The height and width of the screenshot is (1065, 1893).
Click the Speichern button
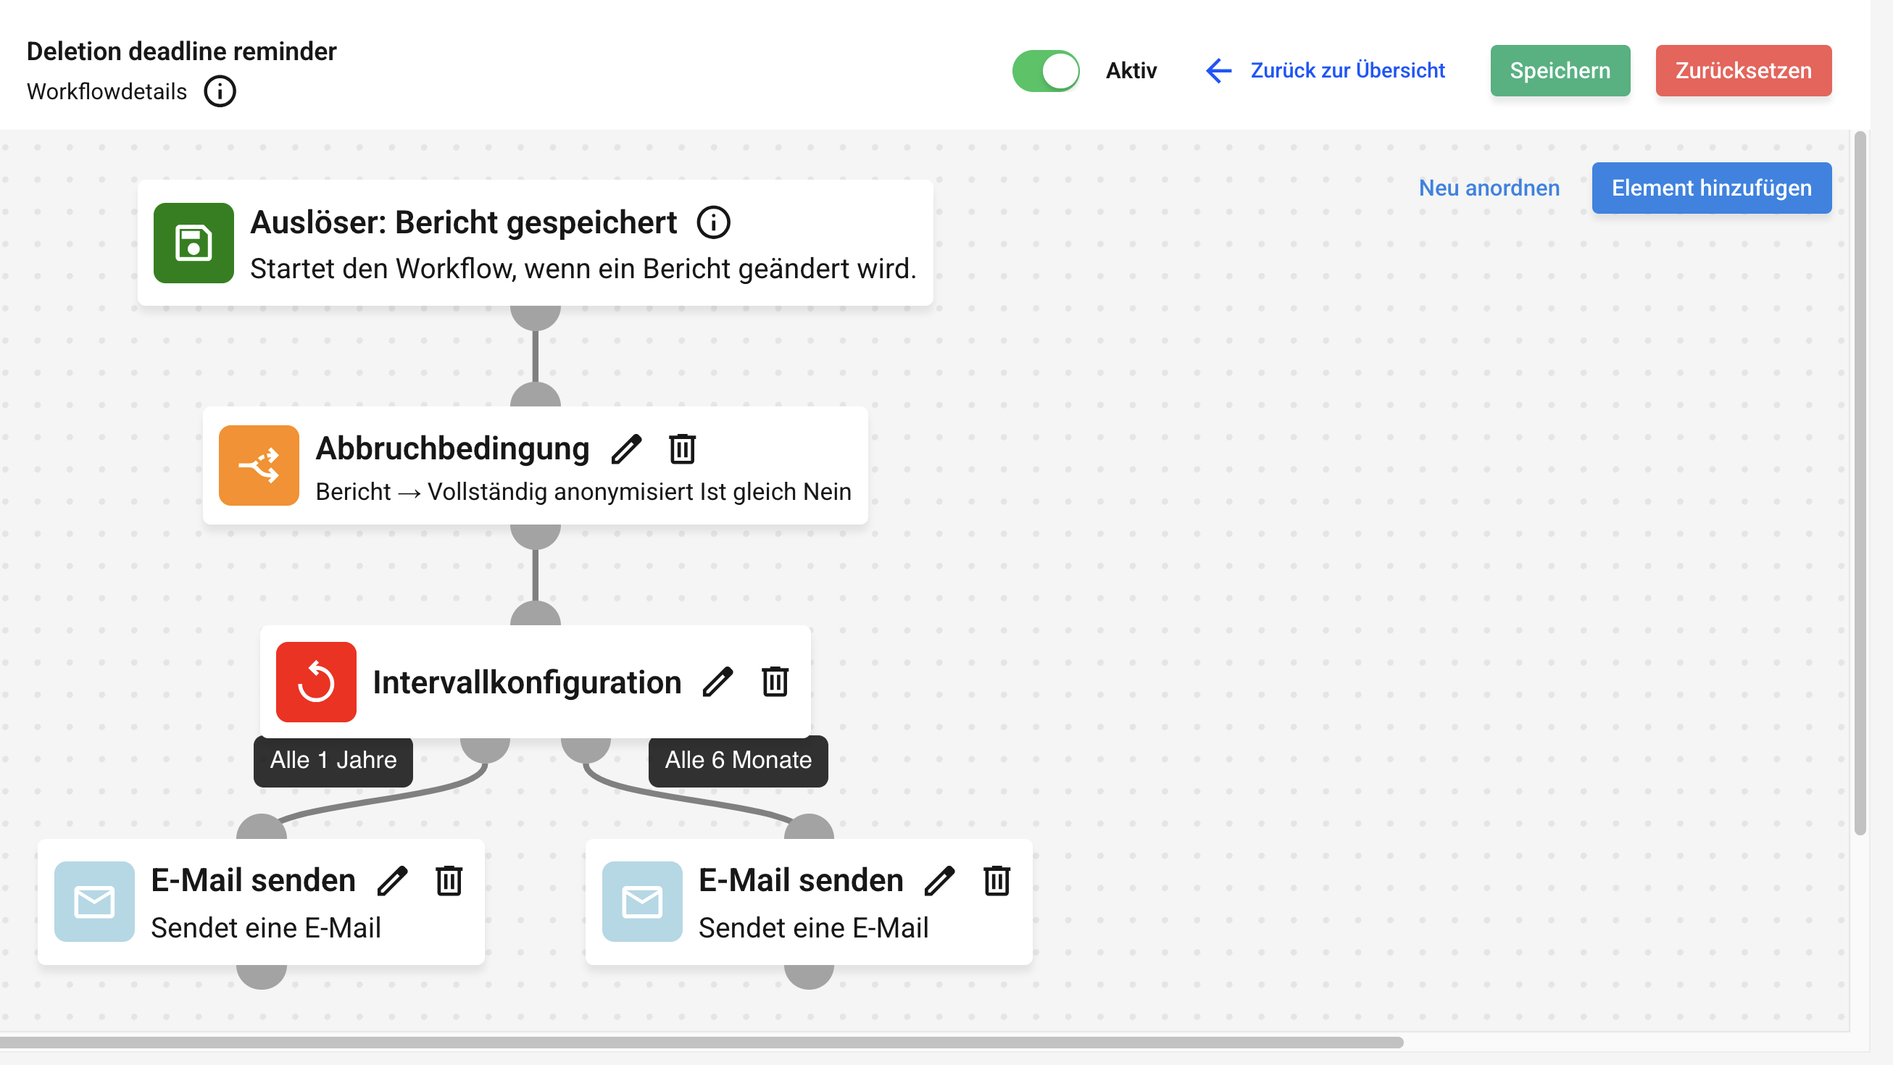(x=1560, y=70)
